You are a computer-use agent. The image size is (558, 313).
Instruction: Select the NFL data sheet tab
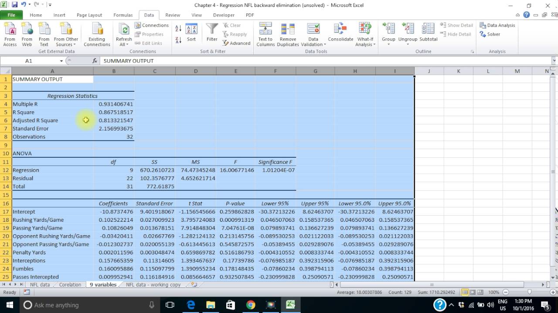pyautogui.click(x=40, y=285)
